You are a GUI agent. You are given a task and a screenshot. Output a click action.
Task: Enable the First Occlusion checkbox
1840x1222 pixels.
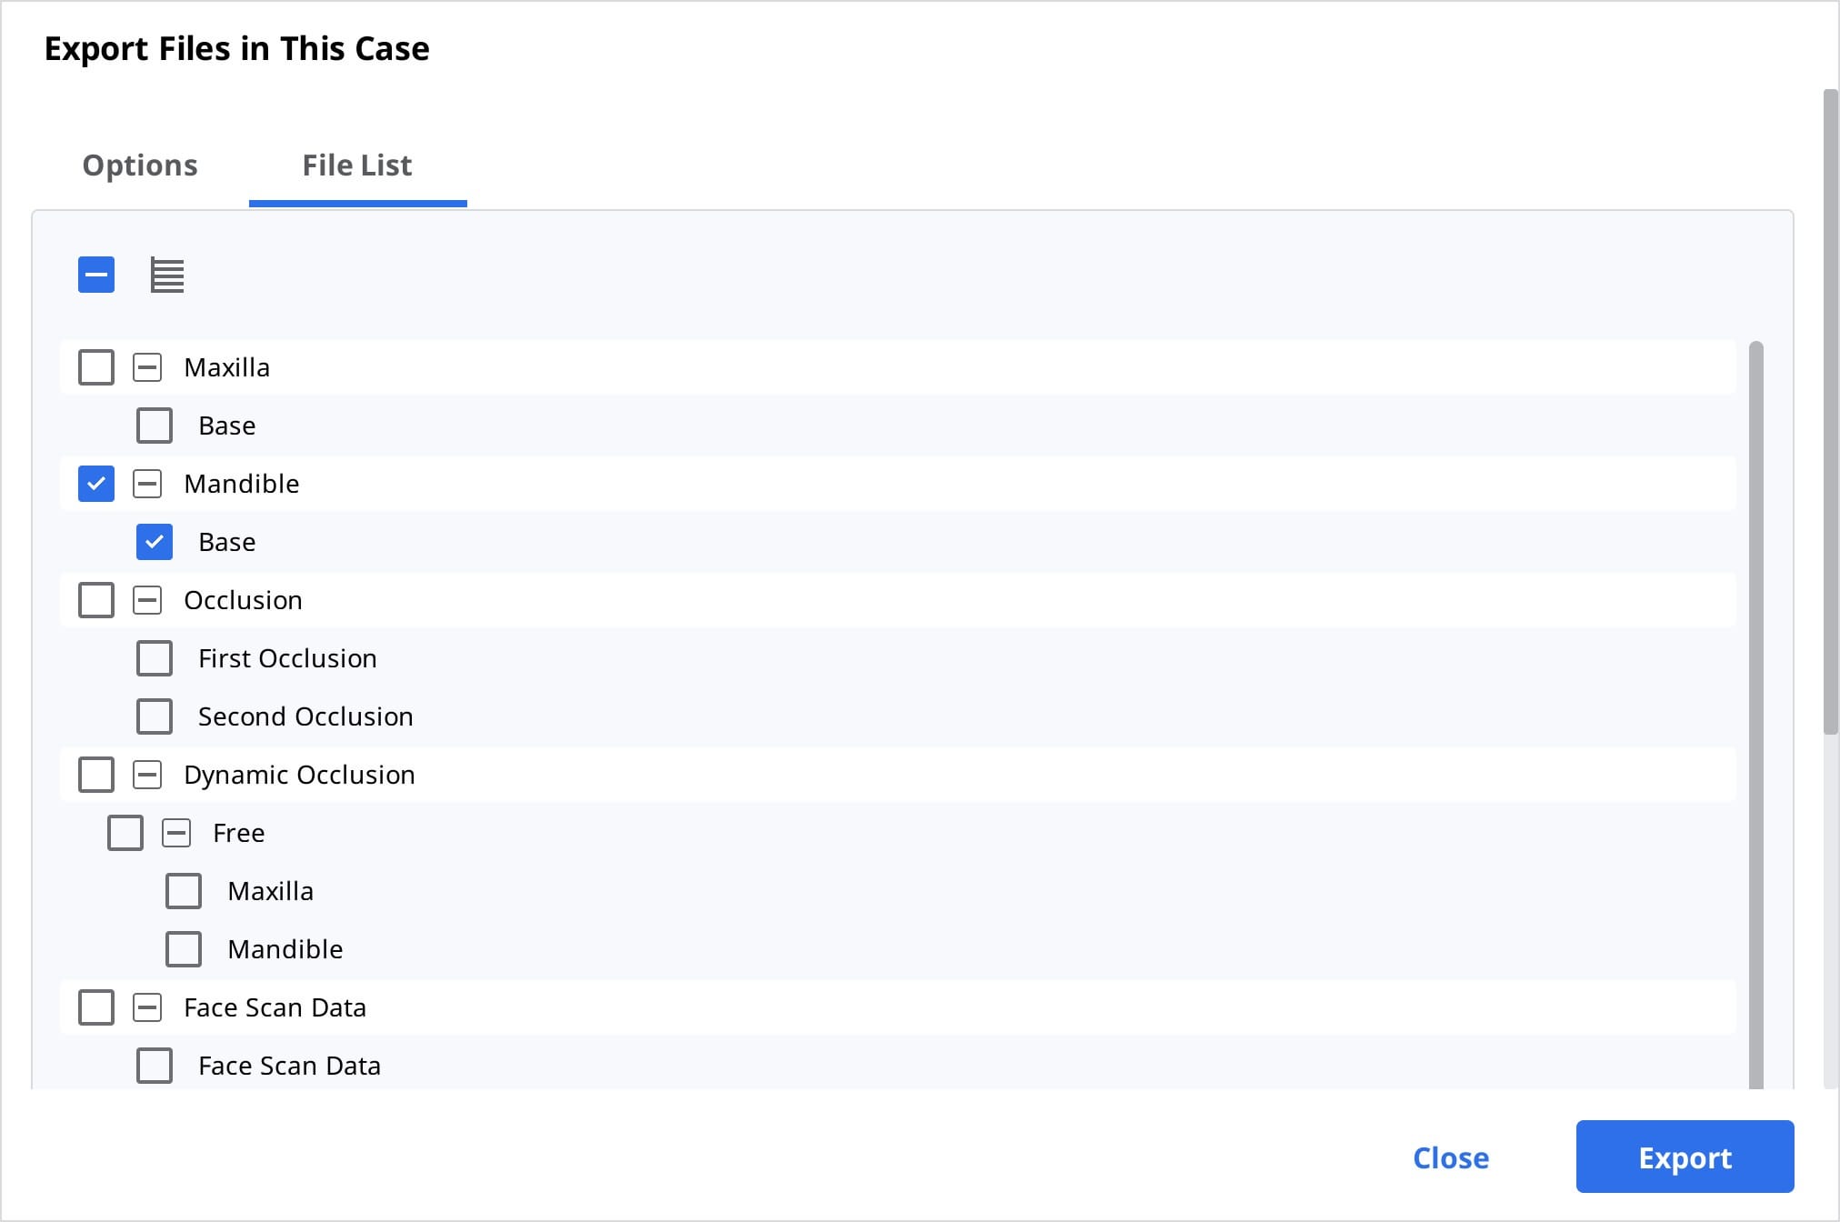pos(155,658)
